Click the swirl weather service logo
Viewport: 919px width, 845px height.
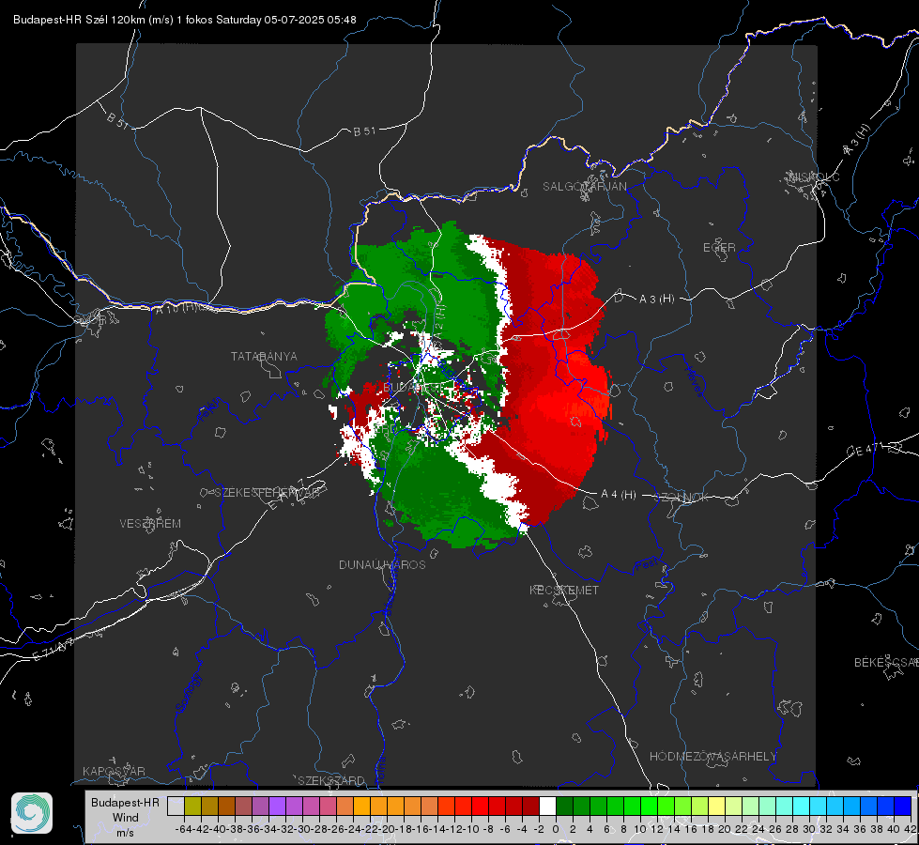pyautogui.click(x=32, y=813)
